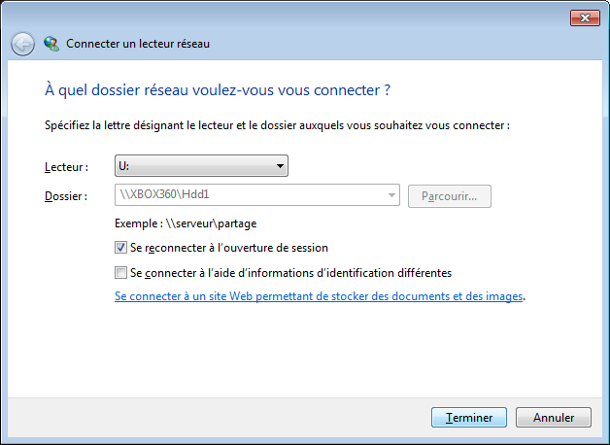Open the Lecteur drive letter dropdown
This screenshot has height=445, width=610.
point(201,166)
